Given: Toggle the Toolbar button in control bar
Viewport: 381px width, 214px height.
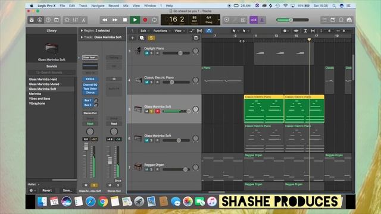Looking at the screenshot, I should [x=57, y=20].
